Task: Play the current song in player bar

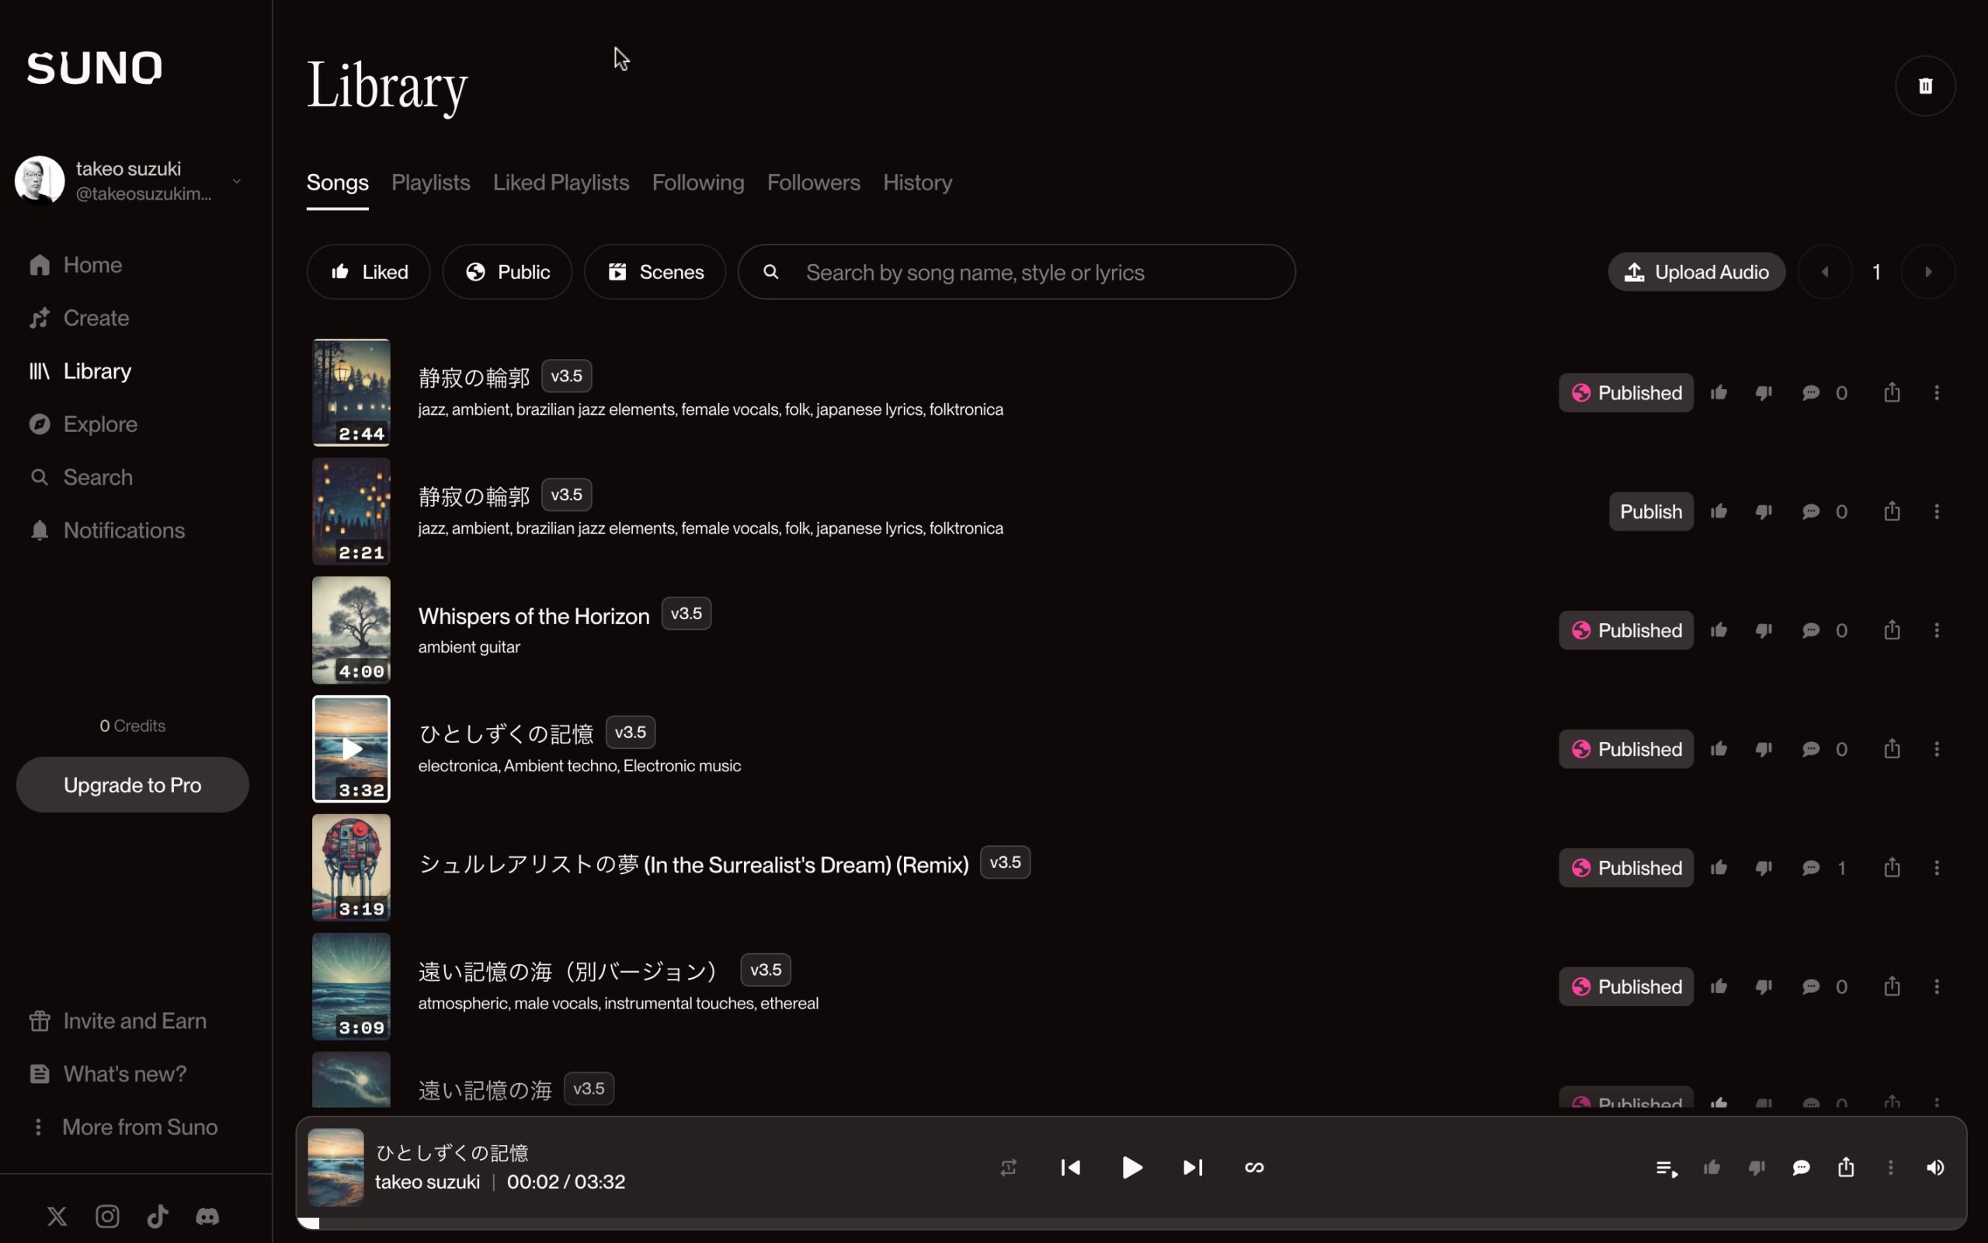Action: coord(1132,1168)
